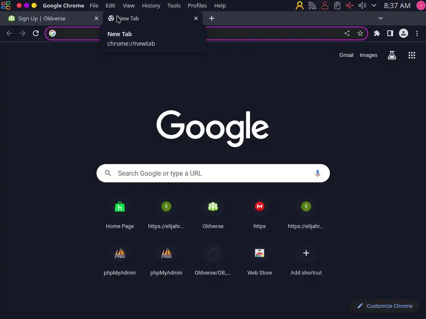Image resolution: width=426 pixels, height=319 pixels.
Task: Click the clock showing 8:37 AM
Action: click(397, 5)
